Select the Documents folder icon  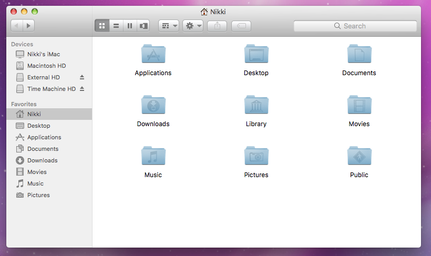tap(360, 54)
